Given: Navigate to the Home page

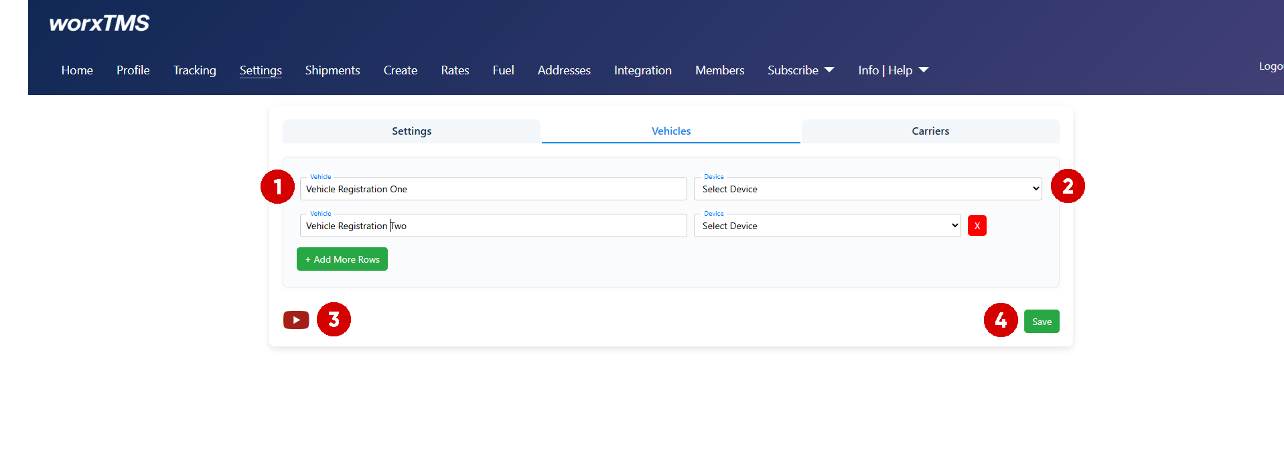Looking at the screenshot, I should click(x=77, y=70).
